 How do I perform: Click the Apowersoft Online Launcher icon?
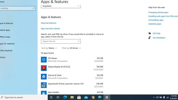pyautogui.click(x=44, y=85)
